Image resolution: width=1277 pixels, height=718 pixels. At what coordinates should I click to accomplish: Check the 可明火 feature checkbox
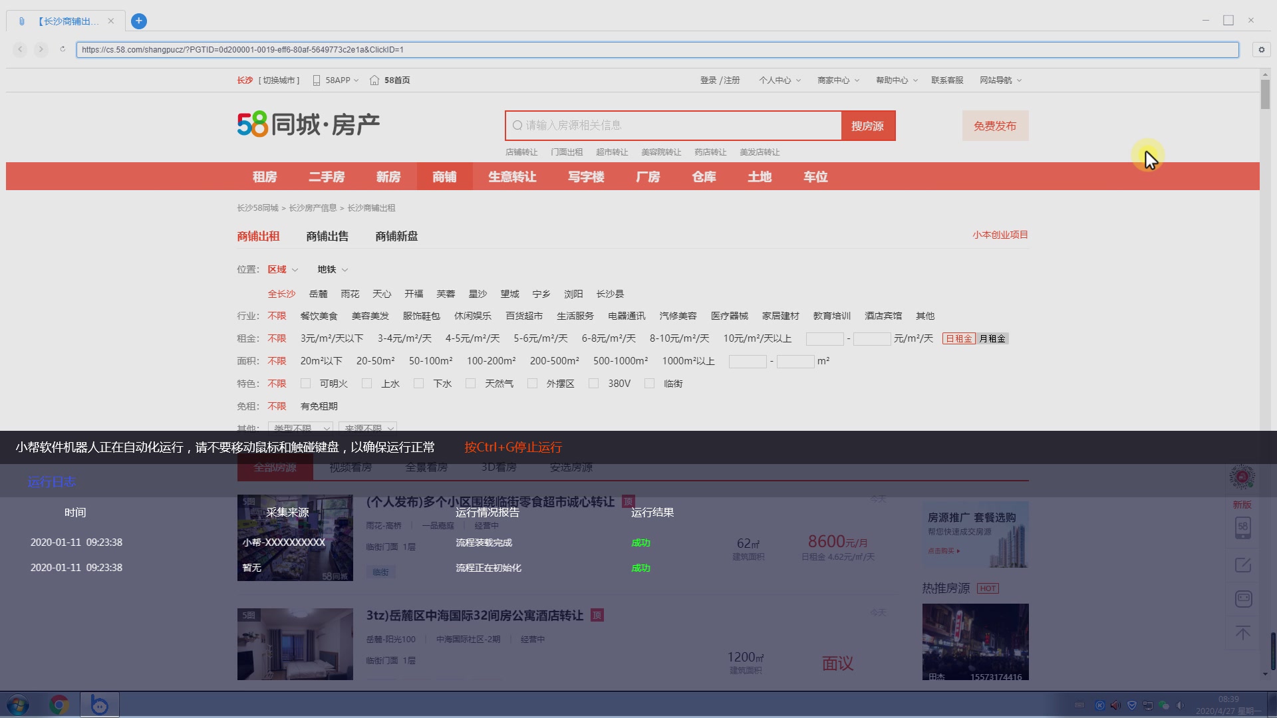(x=305, y=384)
